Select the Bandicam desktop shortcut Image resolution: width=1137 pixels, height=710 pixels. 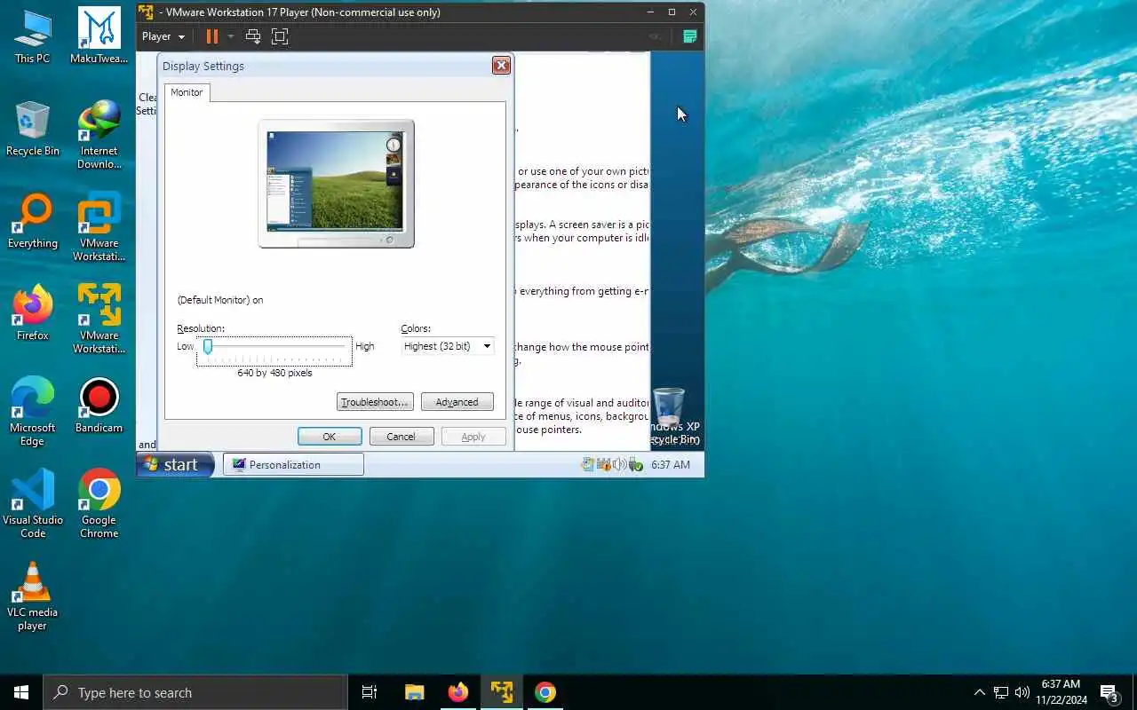click(99, 406)
